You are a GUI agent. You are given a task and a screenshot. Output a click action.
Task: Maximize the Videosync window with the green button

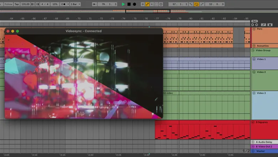[17, 31]
